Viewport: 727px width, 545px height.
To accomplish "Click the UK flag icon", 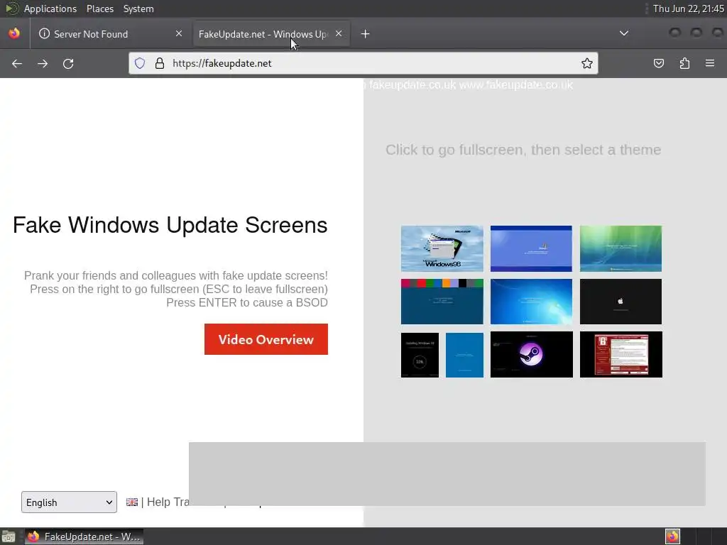I will tap(131, 502).
